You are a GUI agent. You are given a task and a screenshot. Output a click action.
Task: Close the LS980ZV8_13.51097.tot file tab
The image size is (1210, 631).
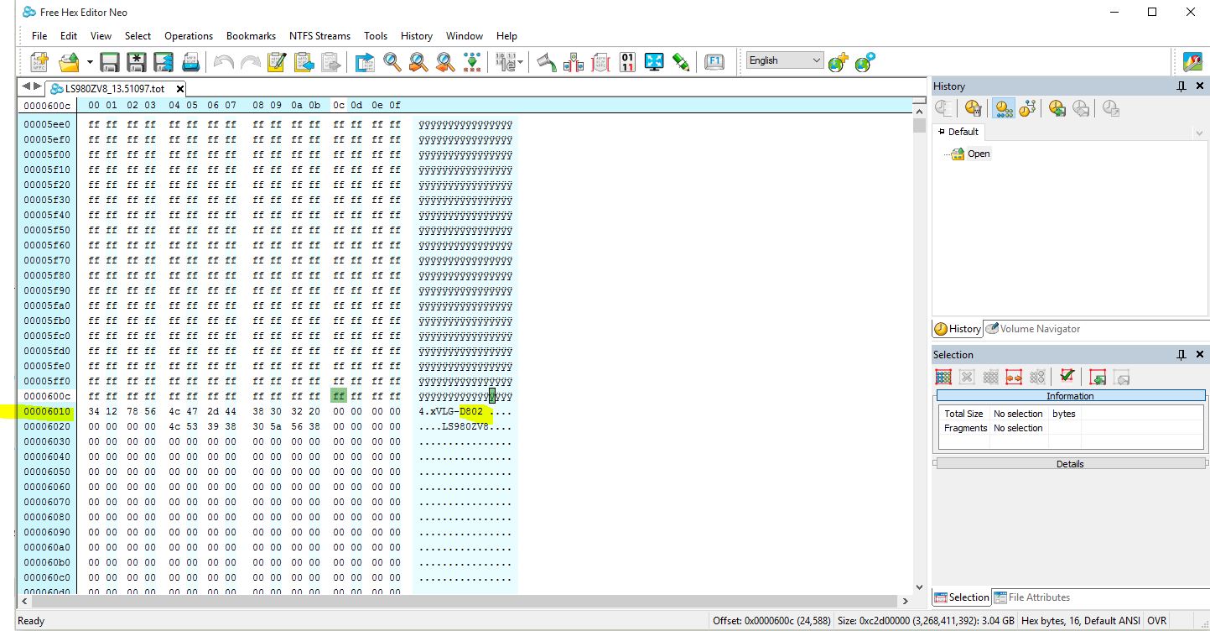pyautogui.click(x=179, y=89)
